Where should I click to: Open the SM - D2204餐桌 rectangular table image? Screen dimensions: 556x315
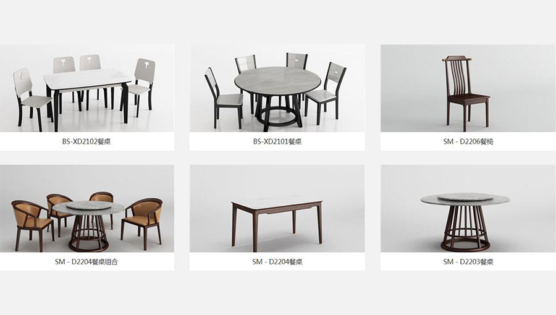(x=277, y=208)
